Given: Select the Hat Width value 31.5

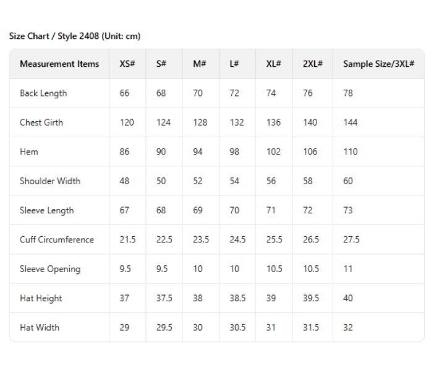Looking at the screenshot, I should click(311, 328).
